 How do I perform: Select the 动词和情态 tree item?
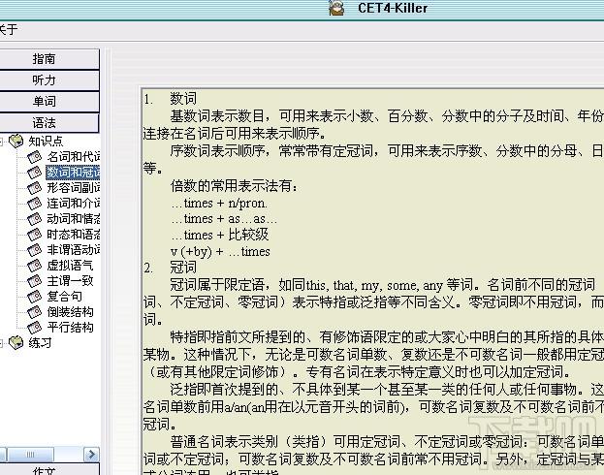[73, 219]
